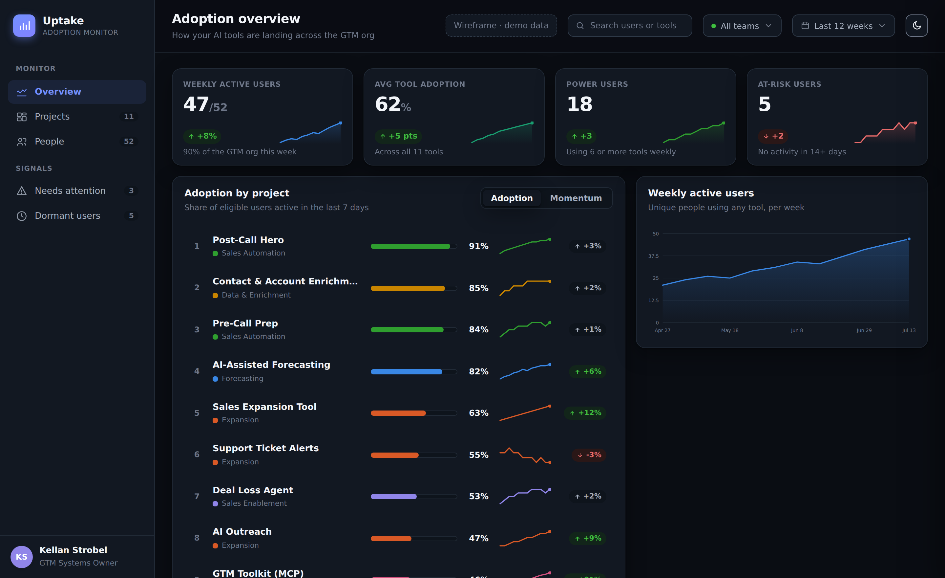945x578 pixels.
Task: Open Needs attention in the sidebar
Action: [x=77, y=191]
